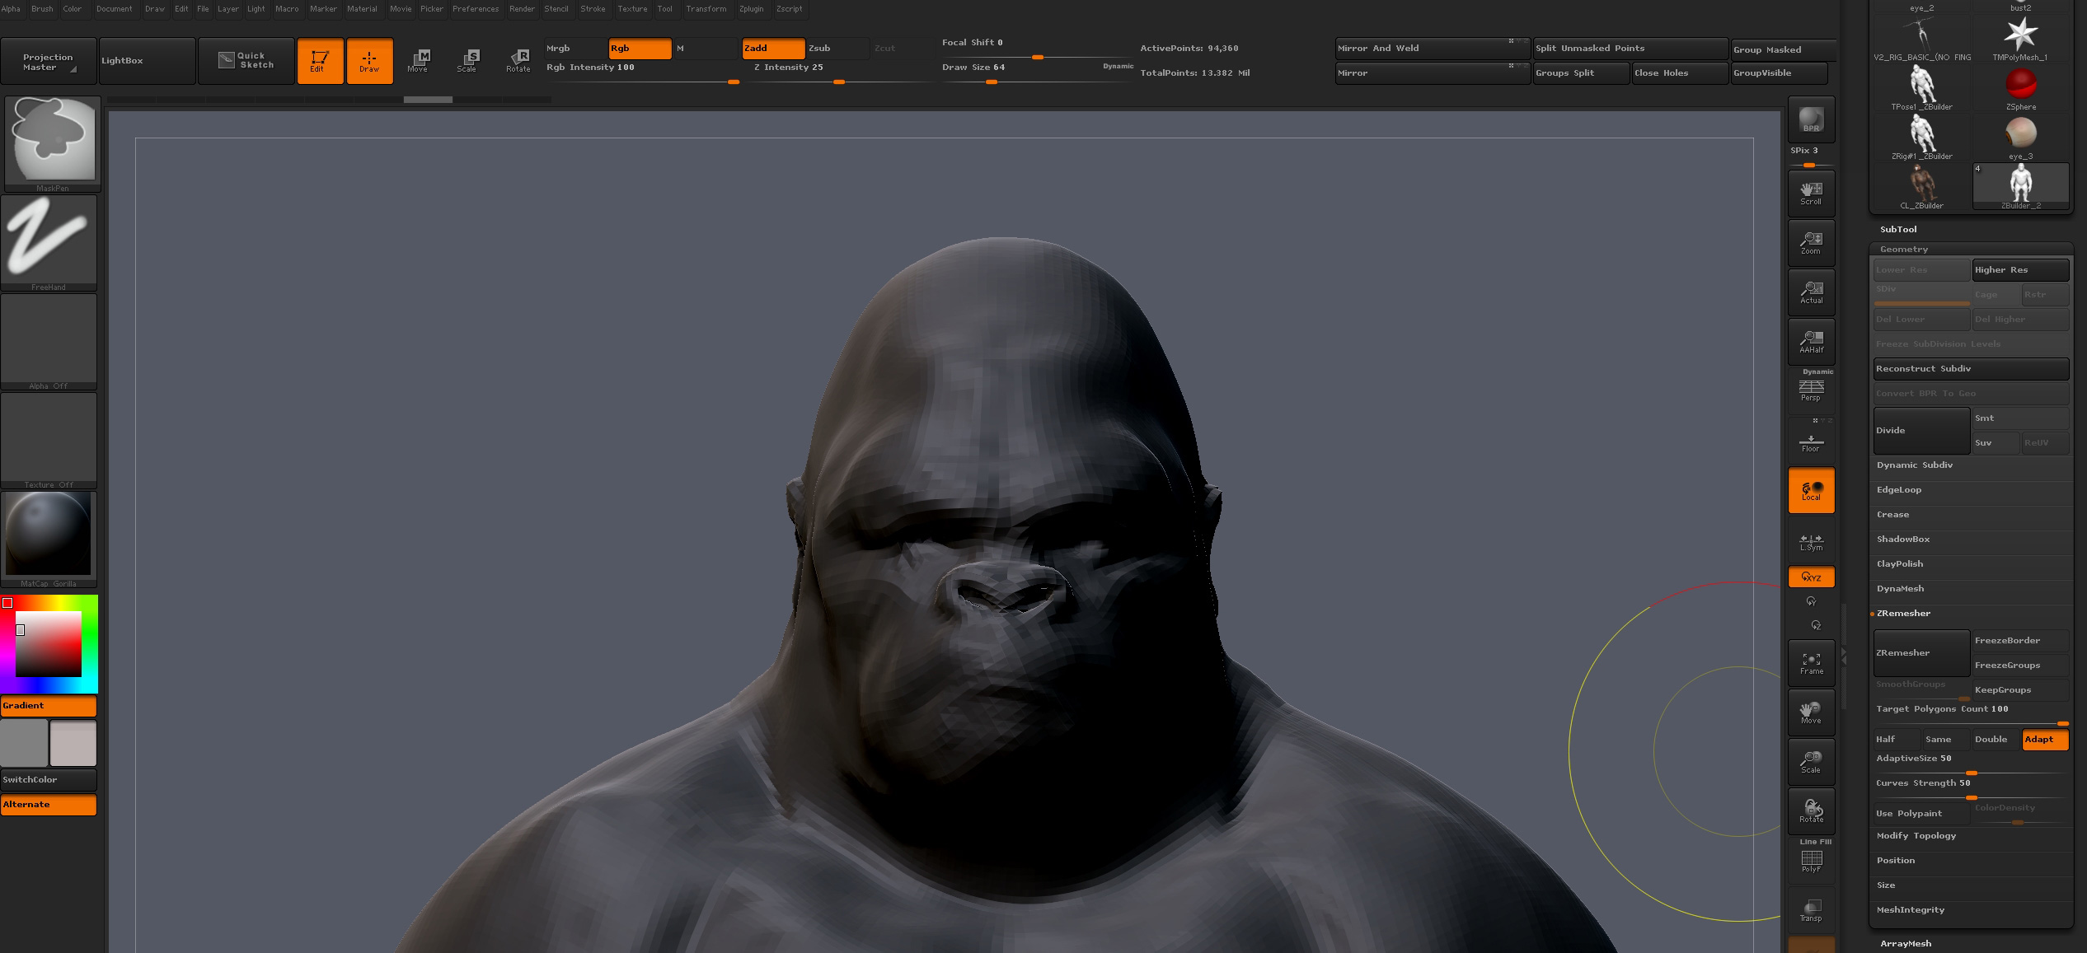
Task: Click Reconstruct Subdiv button
Action: pos(1971,369)
